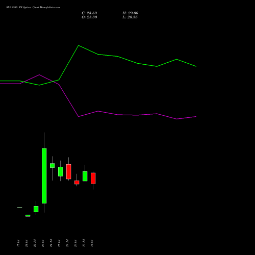This screenshot has width=255, height=255.
Task: Click the low value 'L: 20.85'
Action: pos(130,17)
